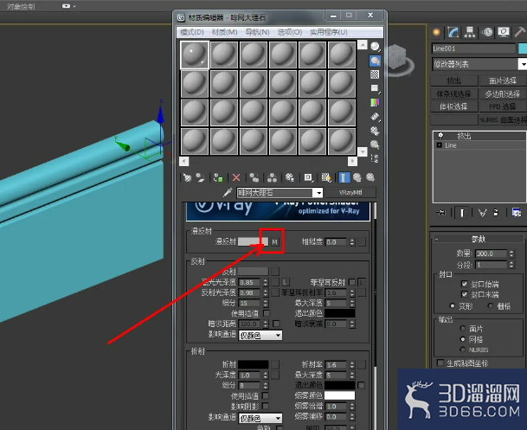Select the 面片 output radio button
527x430 pixels.
pyautogui.click(x=463, y=328)
